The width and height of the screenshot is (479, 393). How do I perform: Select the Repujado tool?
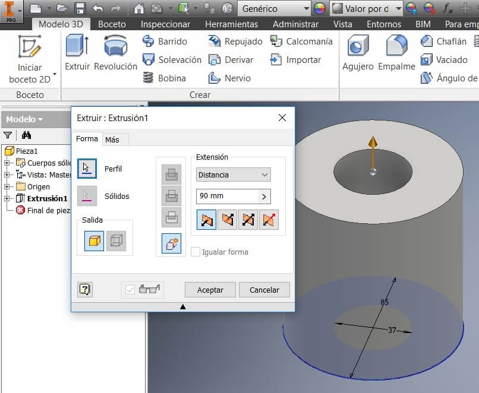tap(235, 41)
